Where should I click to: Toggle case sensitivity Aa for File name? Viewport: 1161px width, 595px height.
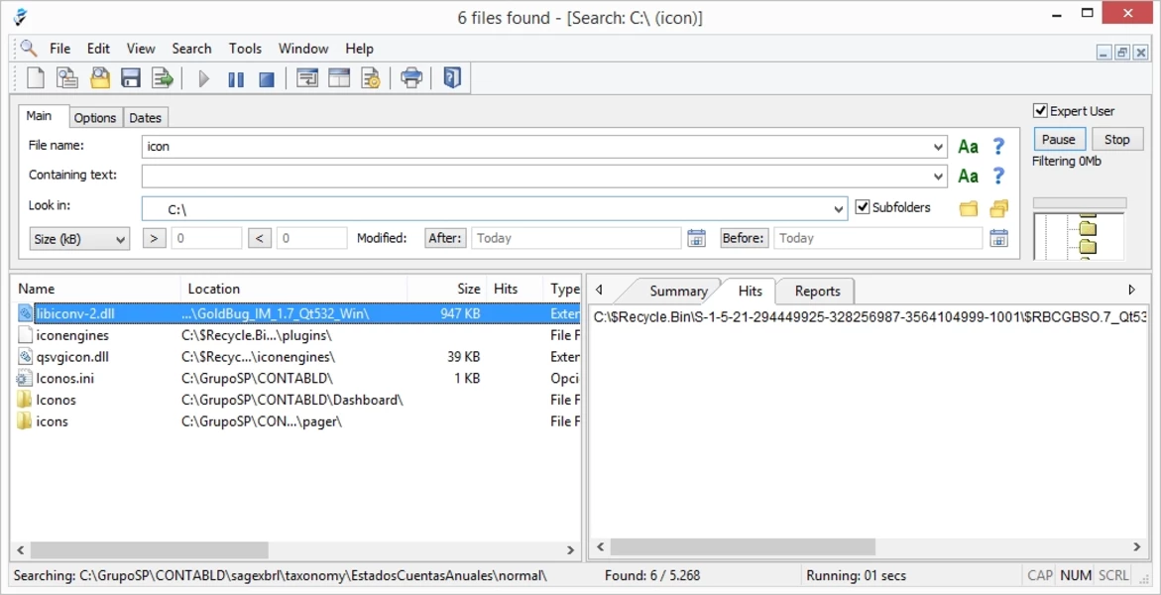click(968, 147)
